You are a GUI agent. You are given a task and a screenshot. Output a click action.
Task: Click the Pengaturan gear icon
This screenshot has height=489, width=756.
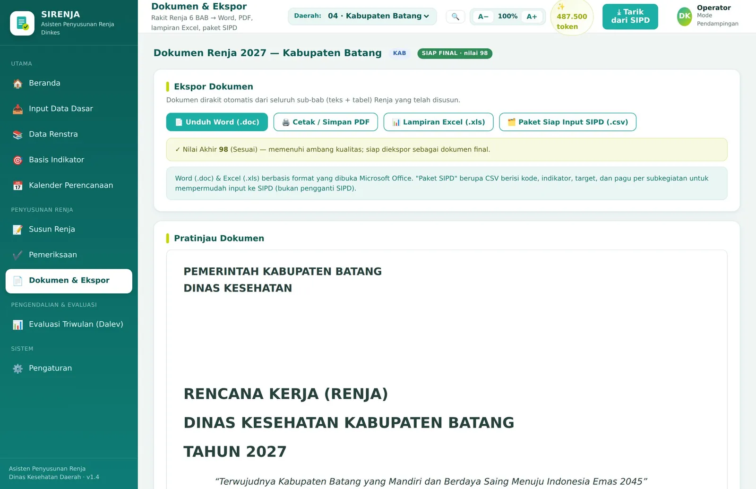[x=17, y=369]
